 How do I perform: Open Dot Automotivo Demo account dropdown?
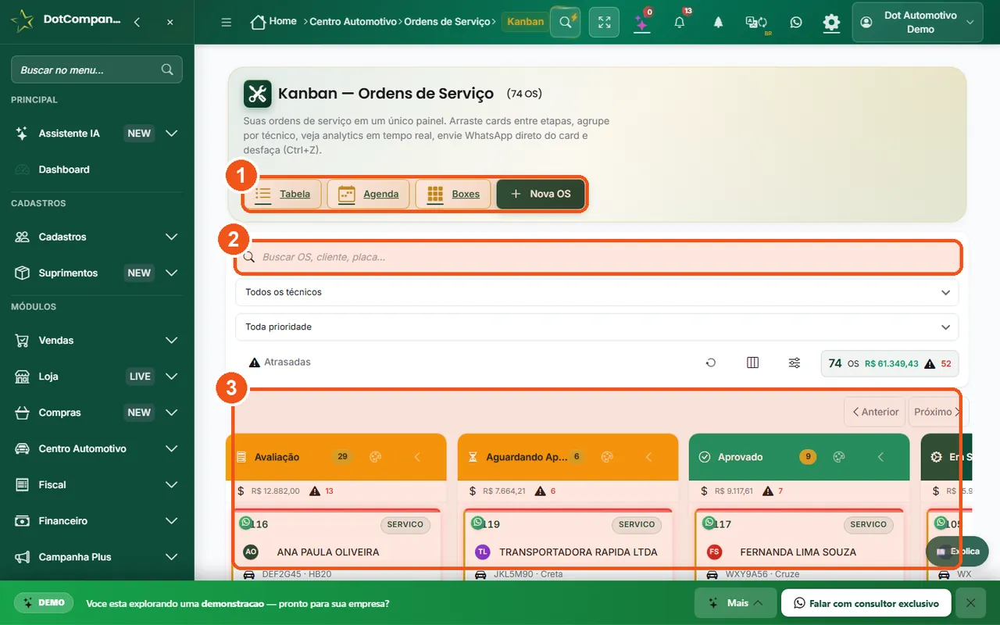(x=917, y=23)
